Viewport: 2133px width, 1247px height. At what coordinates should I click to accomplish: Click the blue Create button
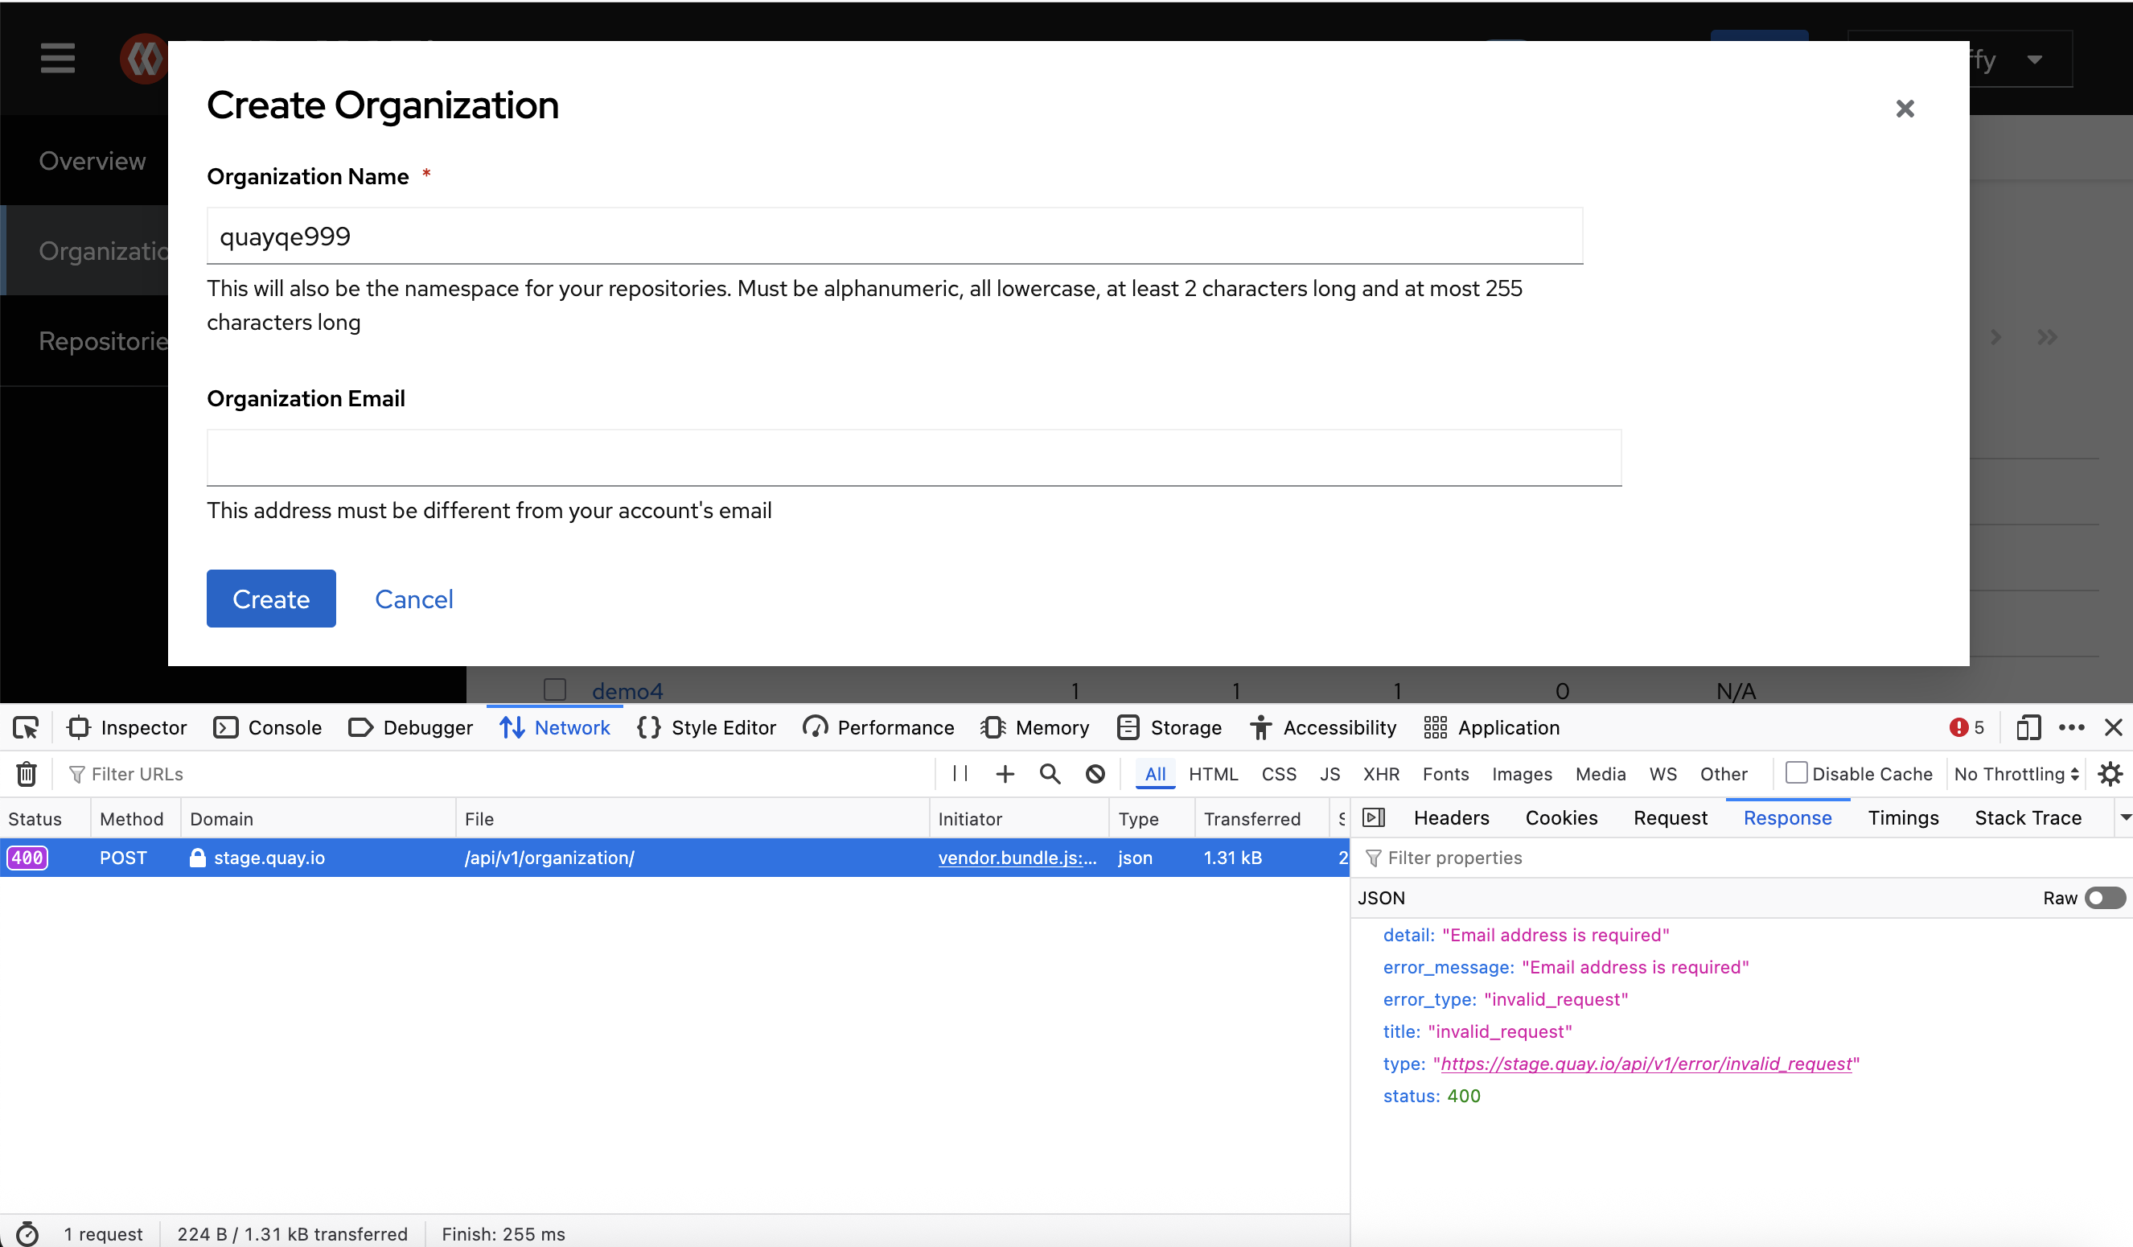click(x=271, y=599)
